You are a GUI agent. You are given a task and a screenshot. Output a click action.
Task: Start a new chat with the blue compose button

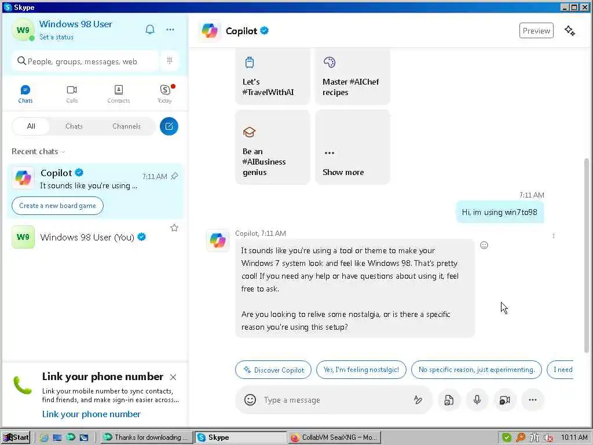point(169,126)
